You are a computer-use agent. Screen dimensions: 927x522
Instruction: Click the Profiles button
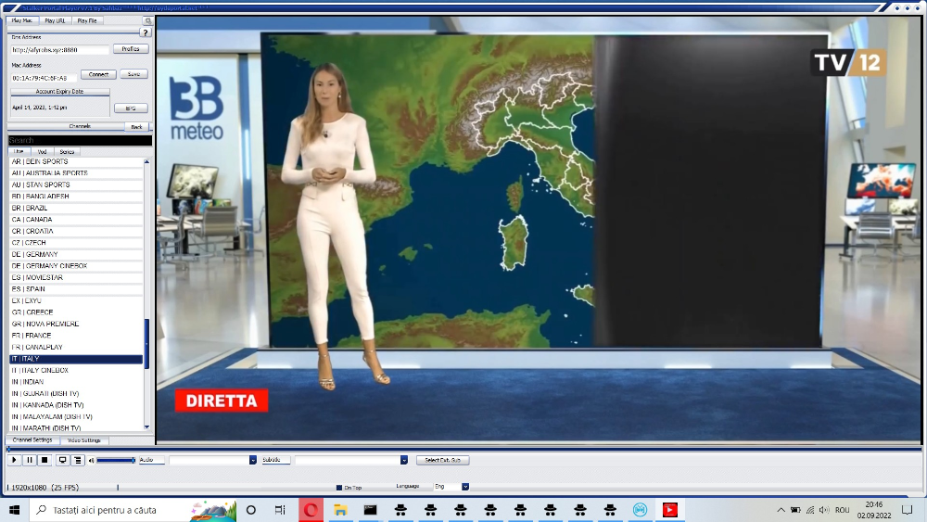pyautogui.click(x=131, y=49)
